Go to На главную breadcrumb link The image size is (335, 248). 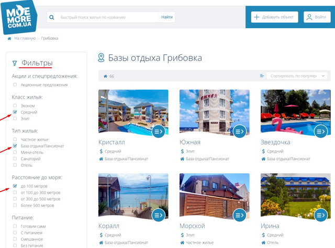(25, 38)
